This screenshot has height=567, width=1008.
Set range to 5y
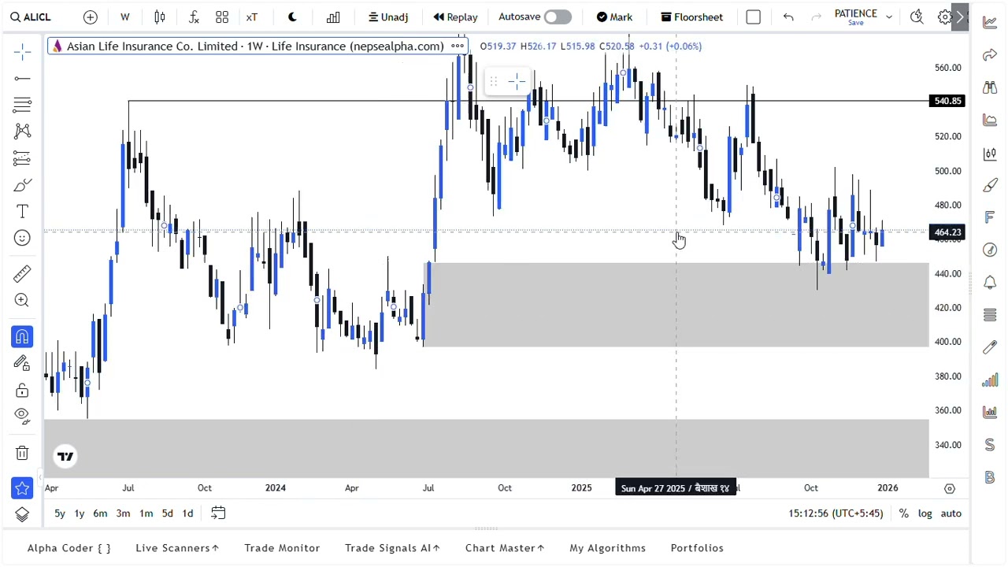tap(59, 513)
